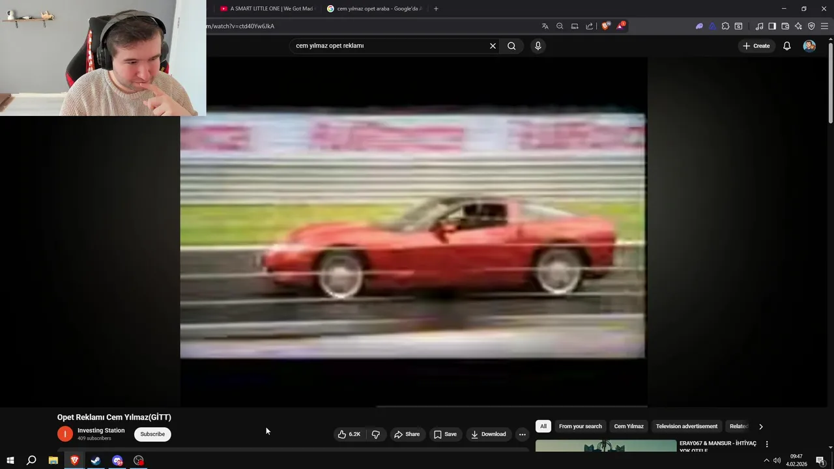Download the video with Download button

coord(489,434)
